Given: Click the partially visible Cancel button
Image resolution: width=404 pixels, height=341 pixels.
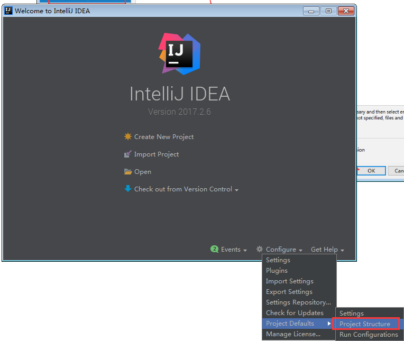Looking at the screenshot, I should coord(396,171).
